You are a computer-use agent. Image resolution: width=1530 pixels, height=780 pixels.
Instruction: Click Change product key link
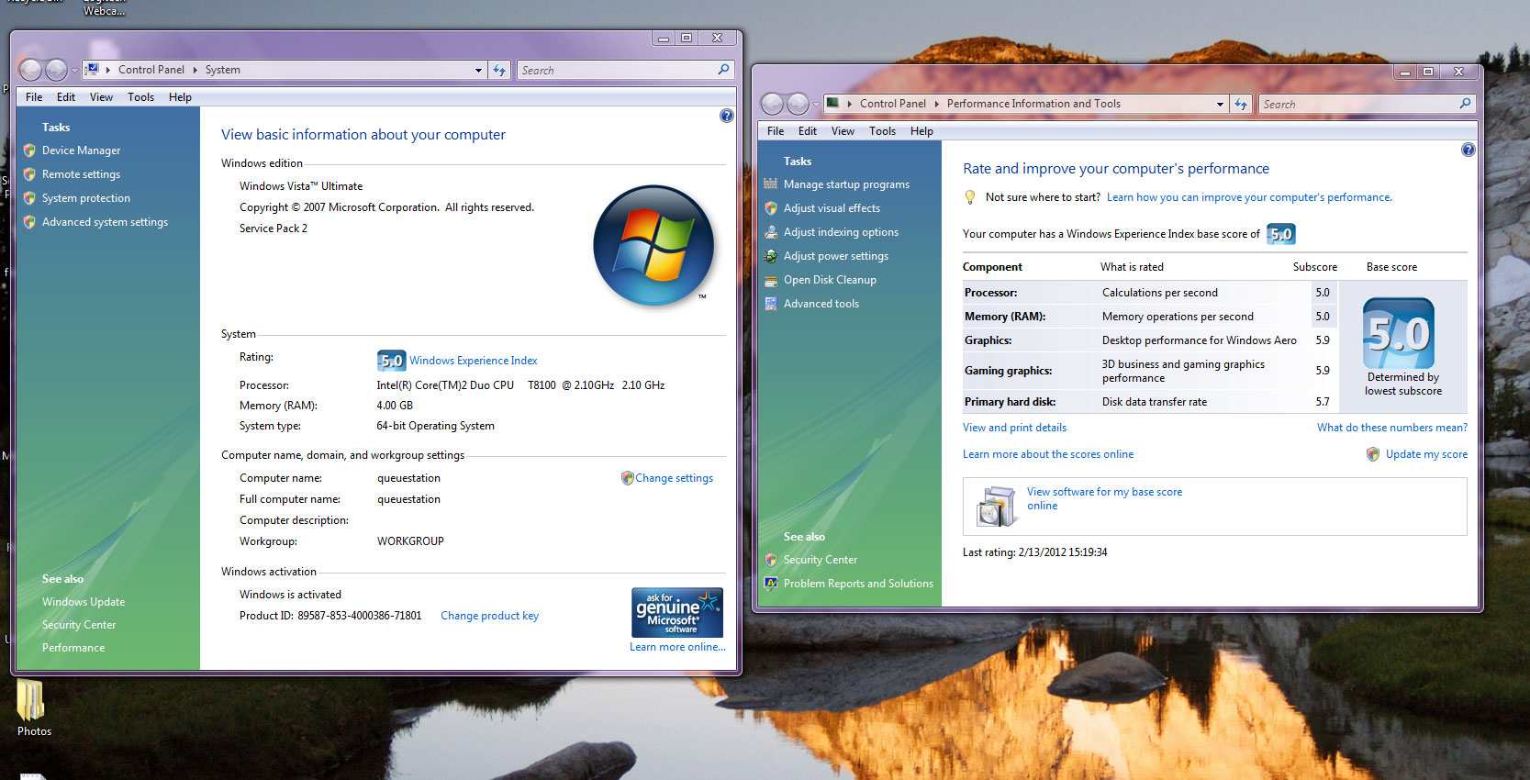click(x=489, y=616)
